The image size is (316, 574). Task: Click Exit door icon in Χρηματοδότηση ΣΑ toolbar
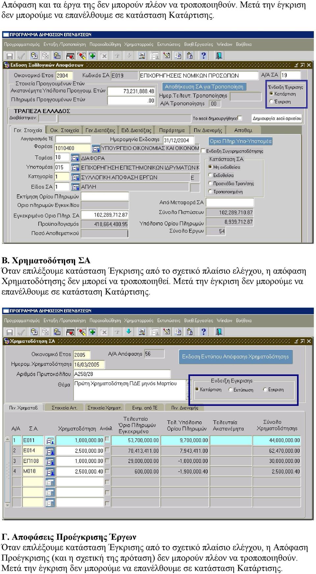pos(219,332)
